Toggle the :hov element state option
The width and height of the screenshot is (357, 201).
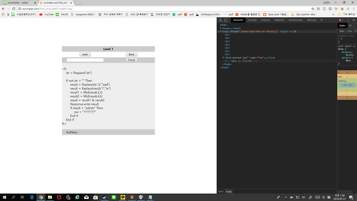pyautogui.click(x=341, y=31)
